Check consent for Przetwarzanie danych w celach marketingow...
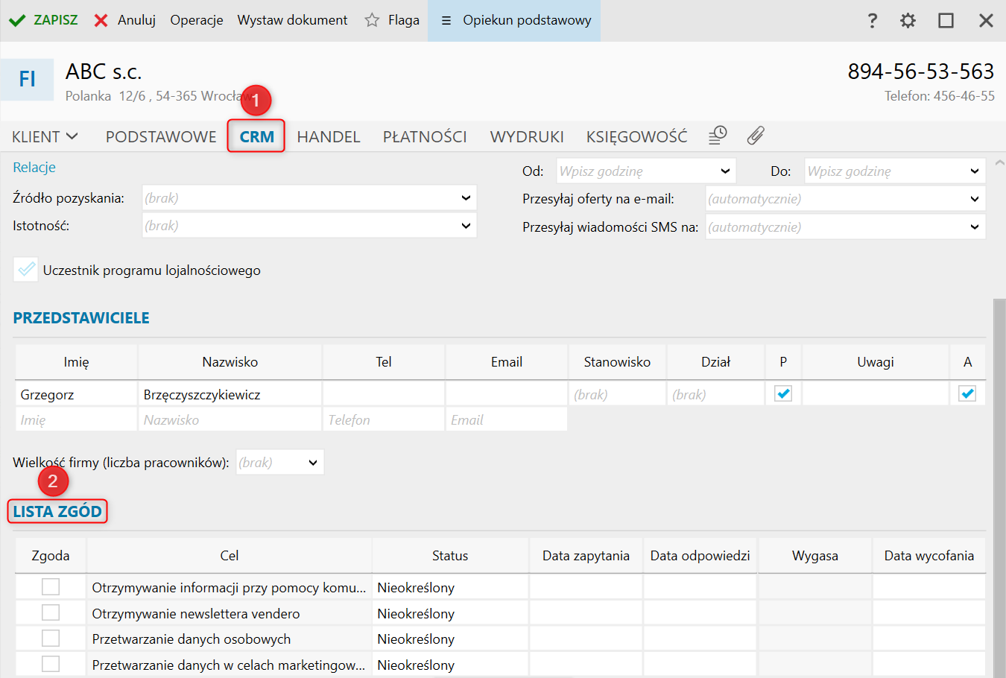 click(51, 664)
